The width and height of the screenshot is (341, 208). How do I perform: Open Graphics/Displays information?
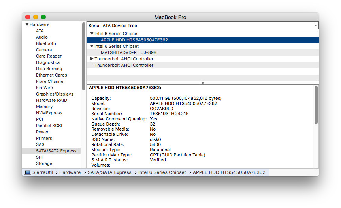(55, 94)
